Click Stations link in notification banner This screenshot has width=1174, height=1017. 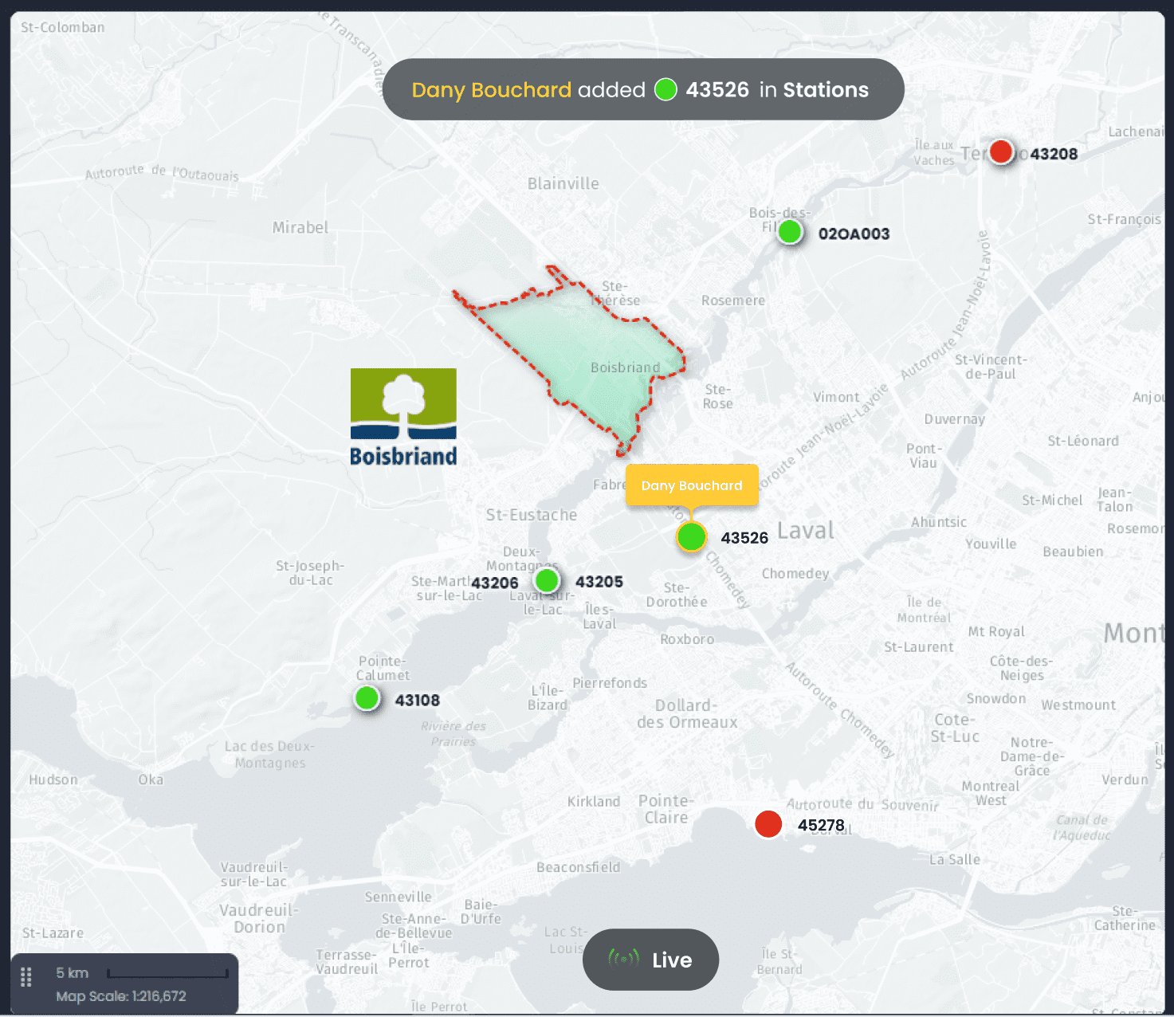(826, 89)
